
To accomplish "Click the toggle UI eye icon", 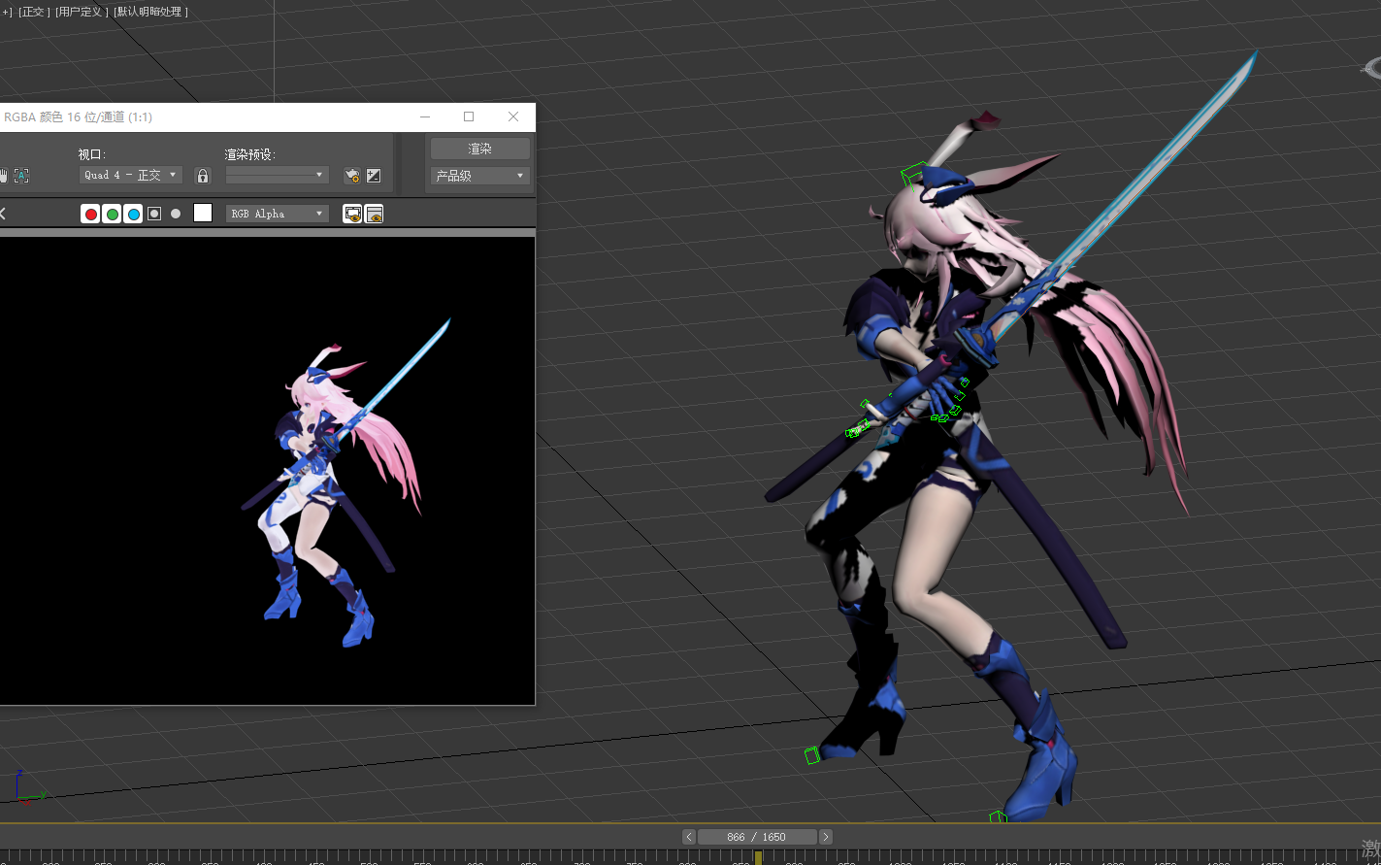I will pyautogui.click(x=375, y=214).
